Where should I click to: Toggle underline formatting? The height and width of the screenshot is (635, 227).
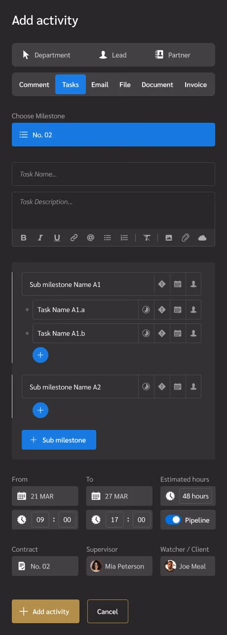click(x=57, y=238)
